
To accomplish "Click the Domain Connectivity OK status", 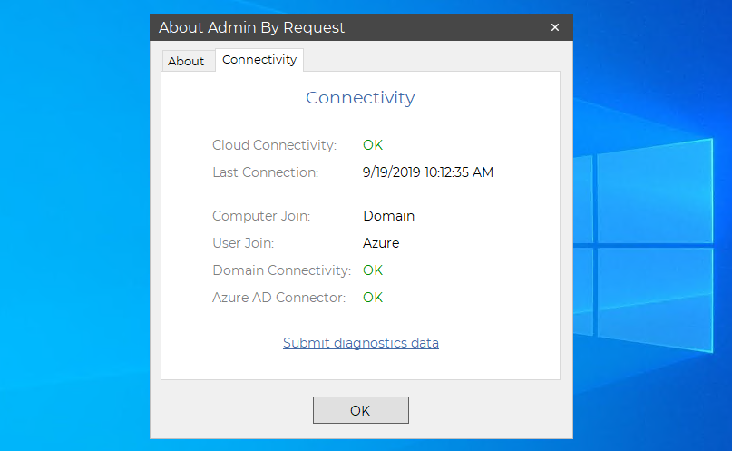I will click(373, 270).
